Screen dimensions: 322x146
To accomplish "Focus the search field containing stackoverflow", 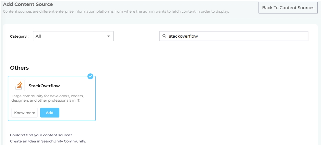I will pos(236,36).
